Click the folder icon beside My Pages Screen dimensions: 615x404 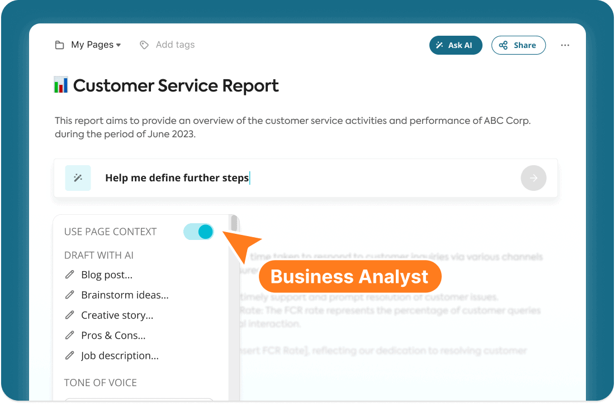pyautogui.click(x=59, y=45)
